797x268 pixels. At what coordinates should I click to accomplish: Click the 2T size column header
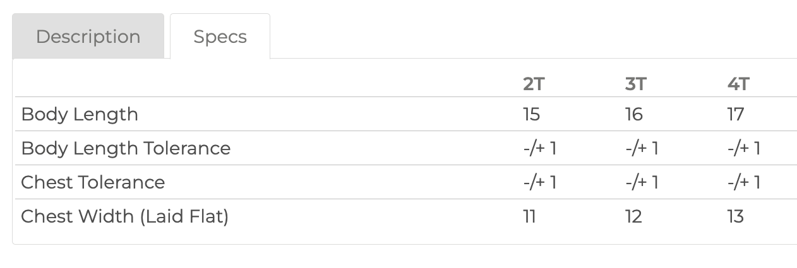(x=533, y=84)
